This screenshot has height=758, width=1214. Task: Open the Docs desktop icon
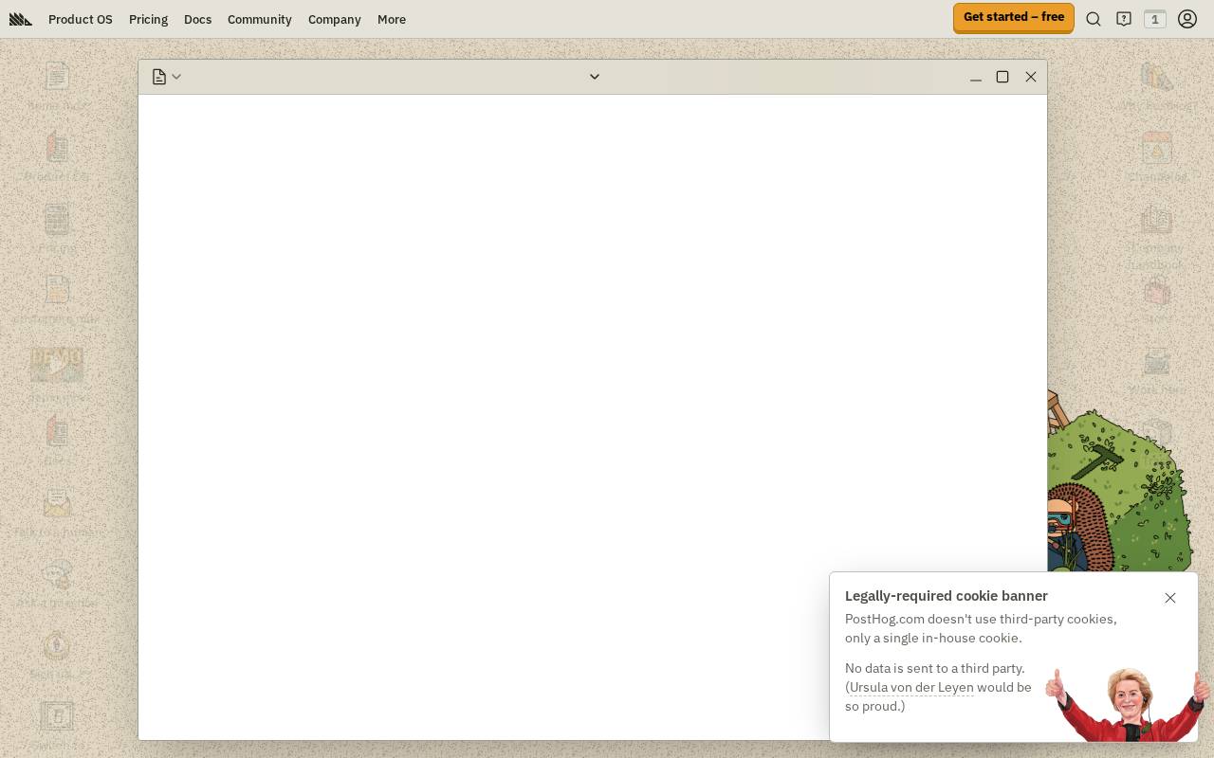57,441
